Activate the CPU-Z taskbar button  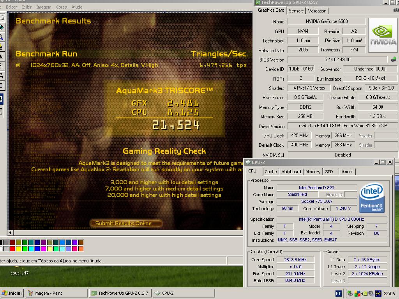click(184, 294)
